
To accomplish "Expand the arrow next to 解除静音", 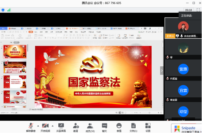I will click(x=38, y=126).
